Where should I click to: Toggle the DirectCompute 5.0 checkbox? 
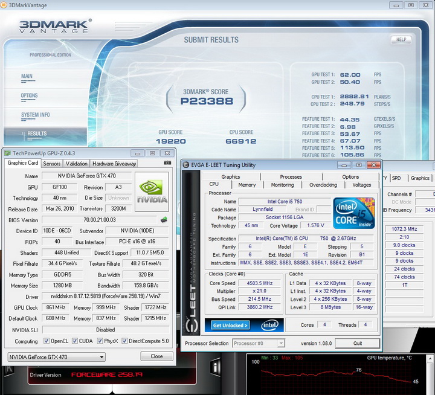[x=124, y=341]
